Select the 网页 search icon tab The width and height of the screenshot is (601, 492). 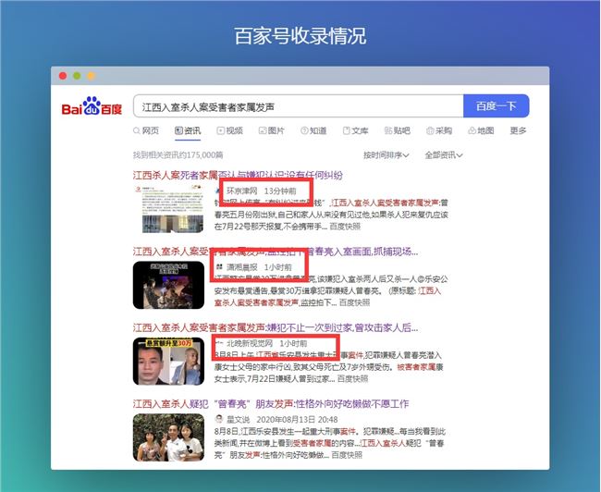point(146,130)
